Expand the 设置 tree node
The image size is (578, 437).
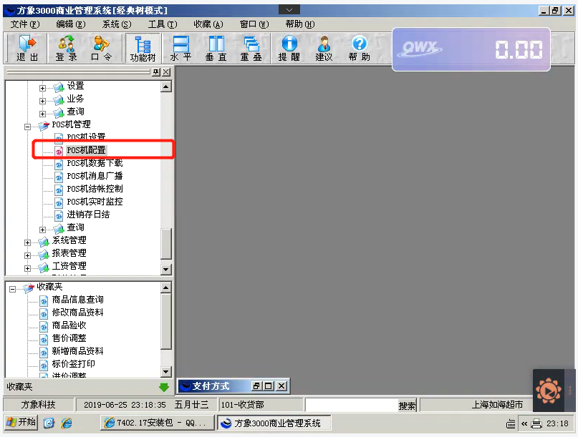[x=42, y=88]
